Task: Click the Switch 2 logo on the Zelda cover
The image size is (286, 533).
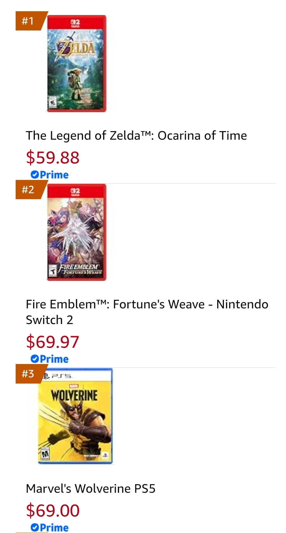Action: (x=75, y=23)
